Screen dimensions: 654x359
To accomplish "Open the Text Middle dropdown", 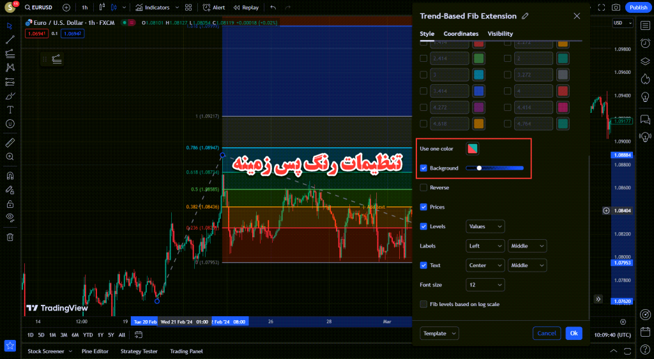I will [x=527, y=265].
